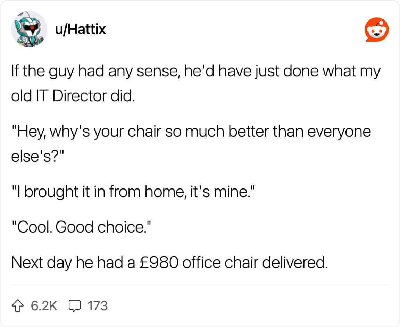Click the 173 comments count
400x327 pixels.
98,306
